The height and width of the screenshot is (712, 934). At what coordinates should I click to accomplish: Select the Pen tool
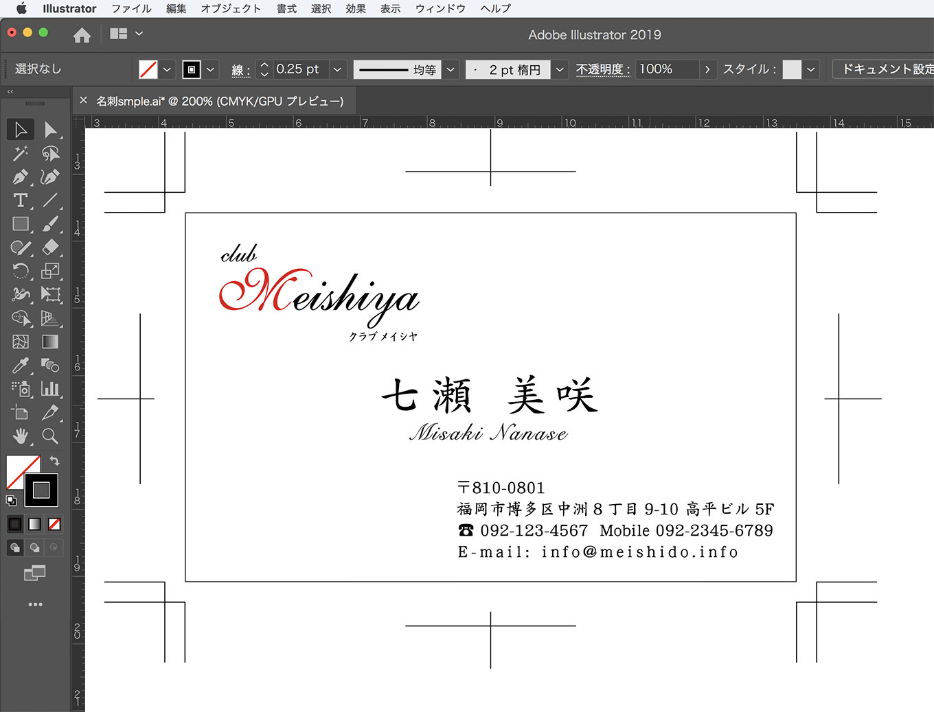(20, 177)
